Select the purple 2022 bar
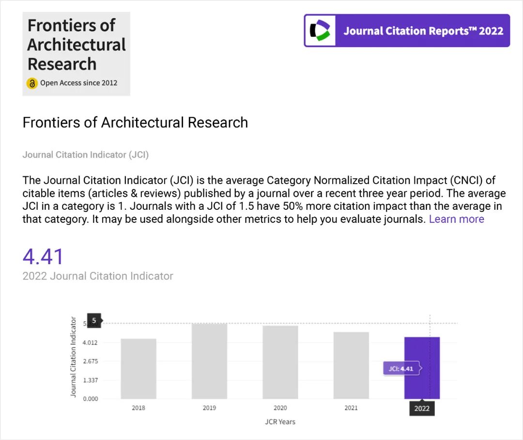 click(422, 368)
